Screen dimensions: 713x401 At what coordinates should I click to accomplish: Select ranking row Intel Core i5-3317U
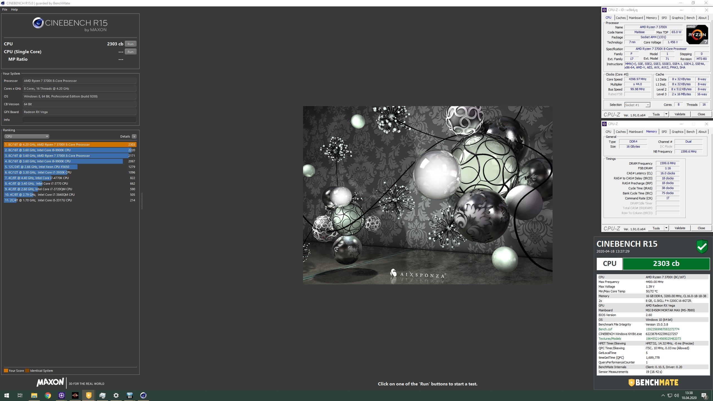[x=70, y=200]
